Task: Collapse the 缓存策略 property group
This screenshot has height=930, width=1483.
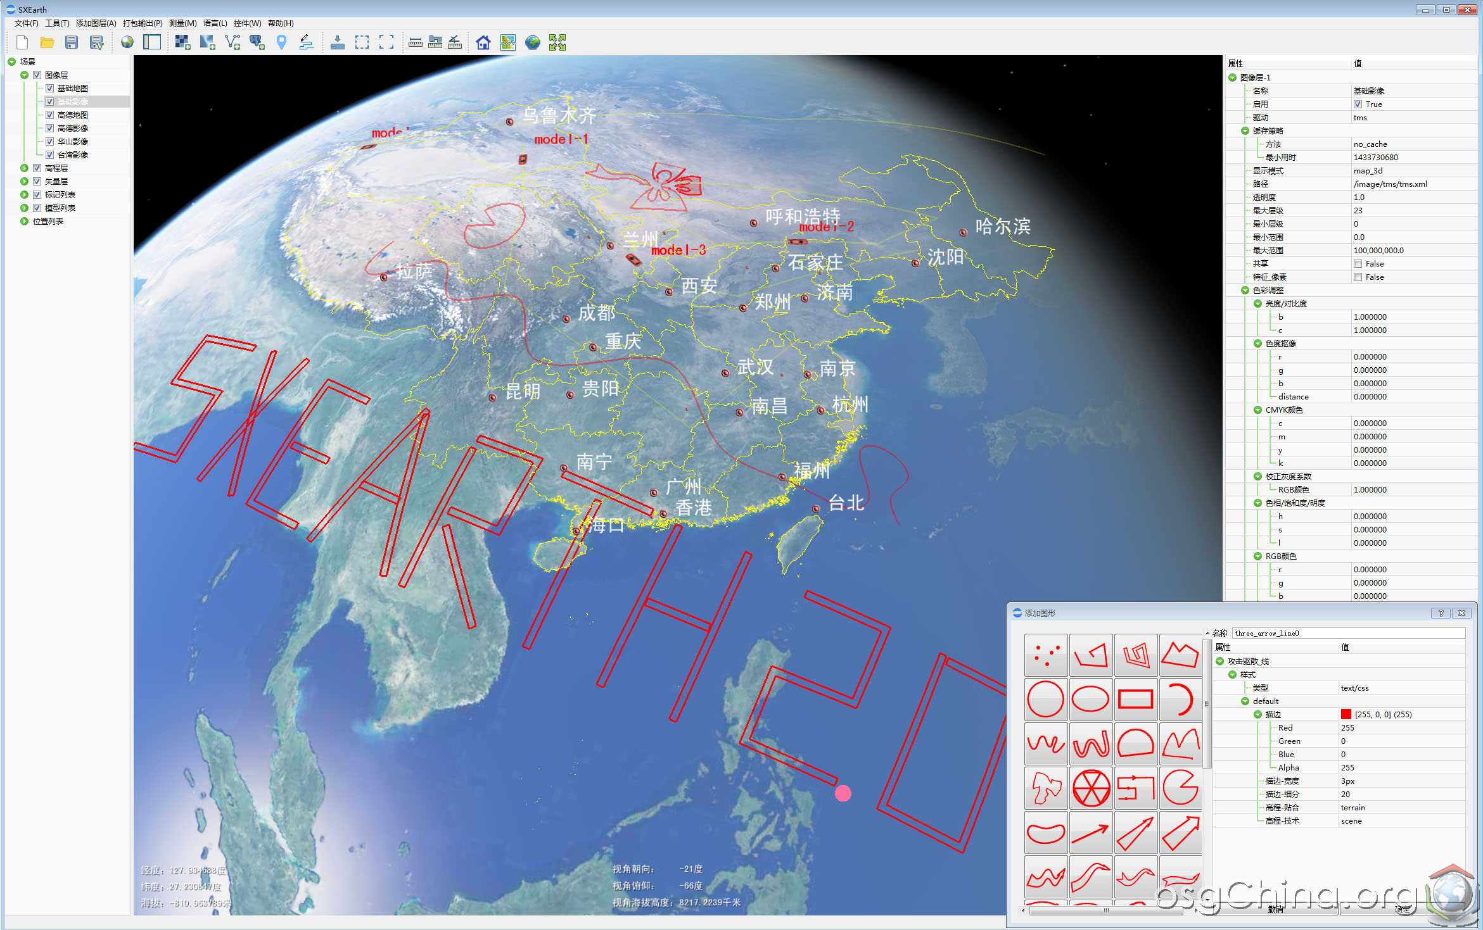Action: pyautogui.click(x=1245, y=130)
